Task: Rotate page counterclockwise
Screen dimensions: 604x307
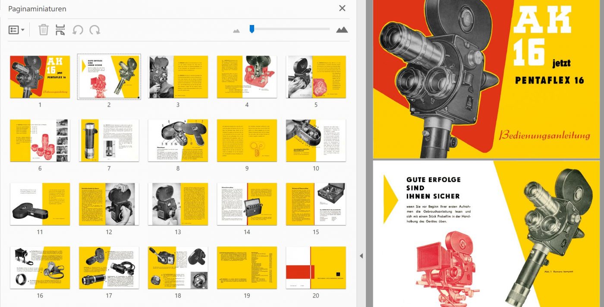Action: (78, 30)
